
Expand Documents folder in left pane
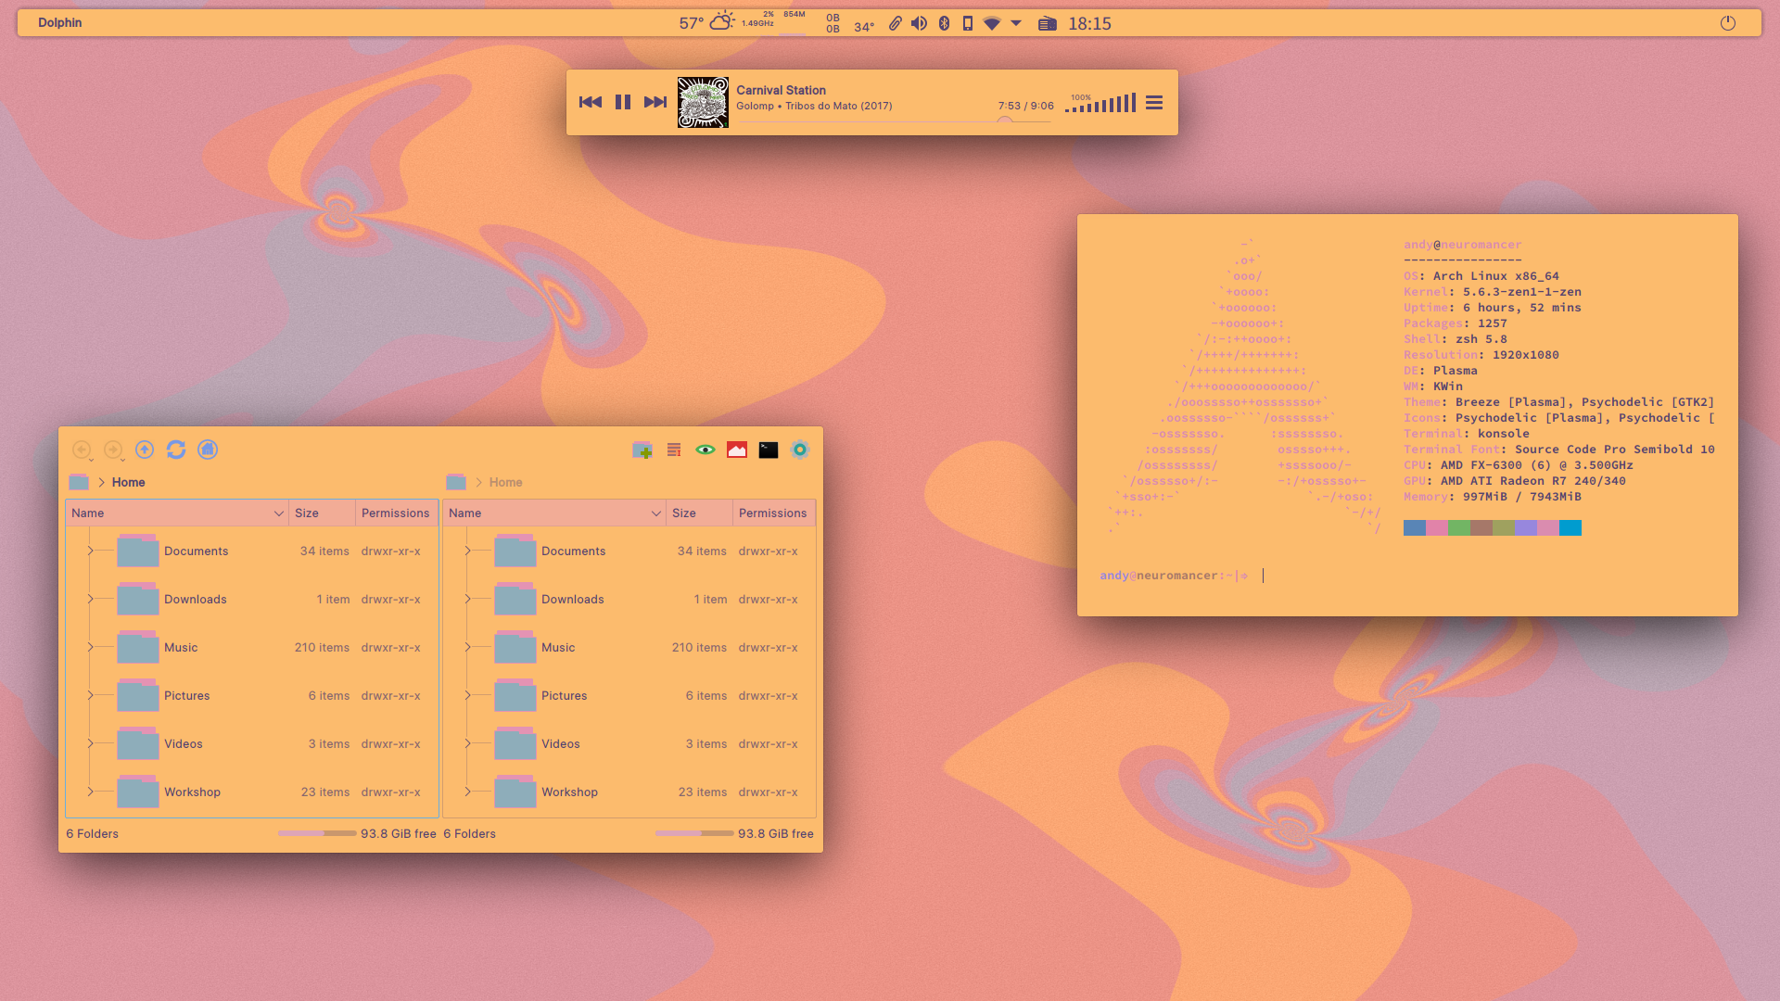coord(90,551)
